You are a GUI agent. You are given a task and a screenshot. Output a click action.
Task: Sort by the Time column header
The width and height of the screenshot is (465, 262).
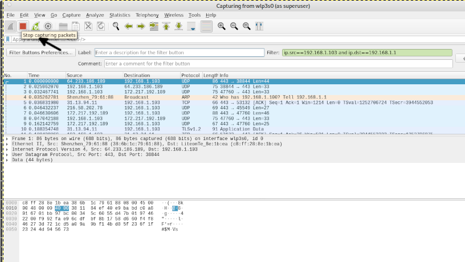tap(46, 75)
